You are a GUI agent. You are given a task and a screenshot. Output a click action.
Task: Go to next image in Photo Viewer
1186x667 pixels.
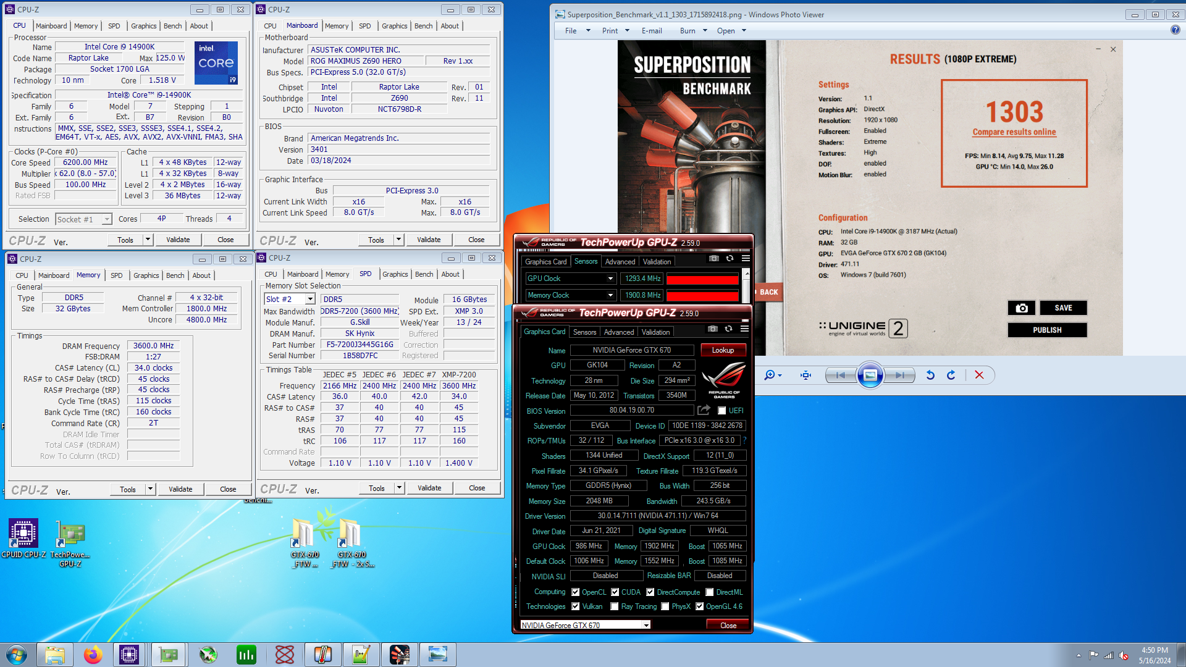tap(899, 375)
